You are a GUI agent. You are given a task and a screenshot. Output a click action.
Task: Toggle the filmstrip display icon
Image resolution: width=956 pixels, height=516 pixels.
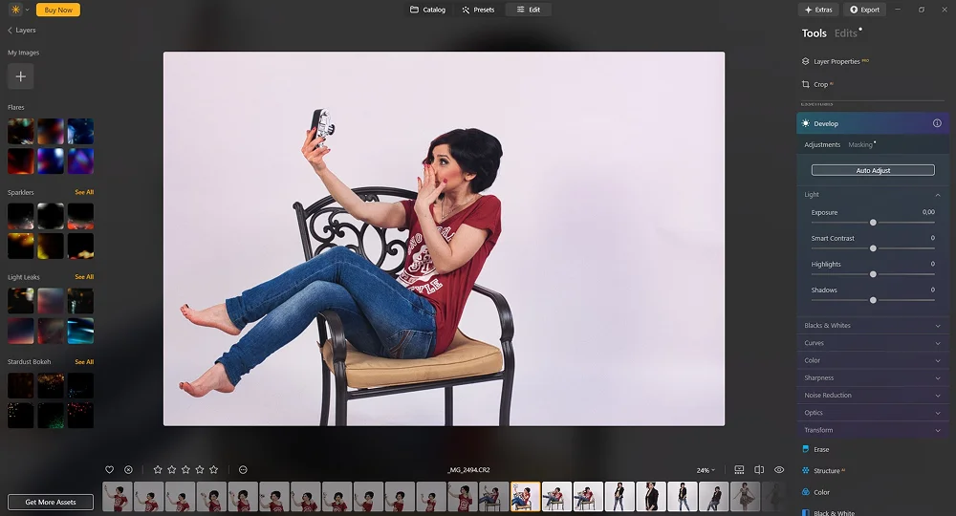pyautogui.click(x=739, y=470)
